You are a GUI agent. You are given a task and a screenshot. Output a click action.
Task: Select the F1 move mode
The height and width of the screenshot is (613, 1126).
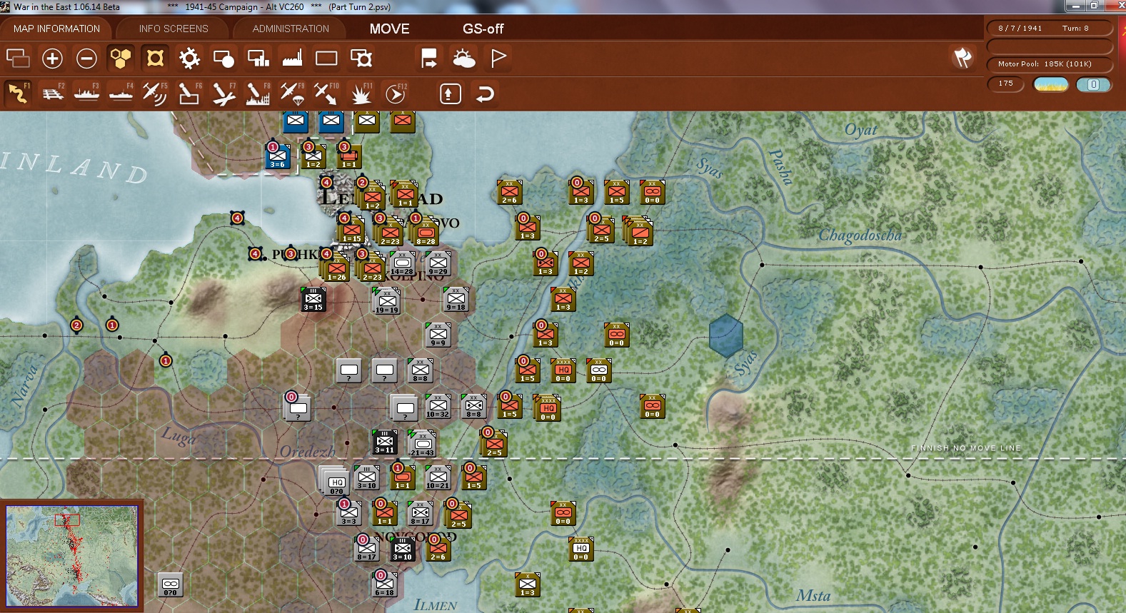18,93
